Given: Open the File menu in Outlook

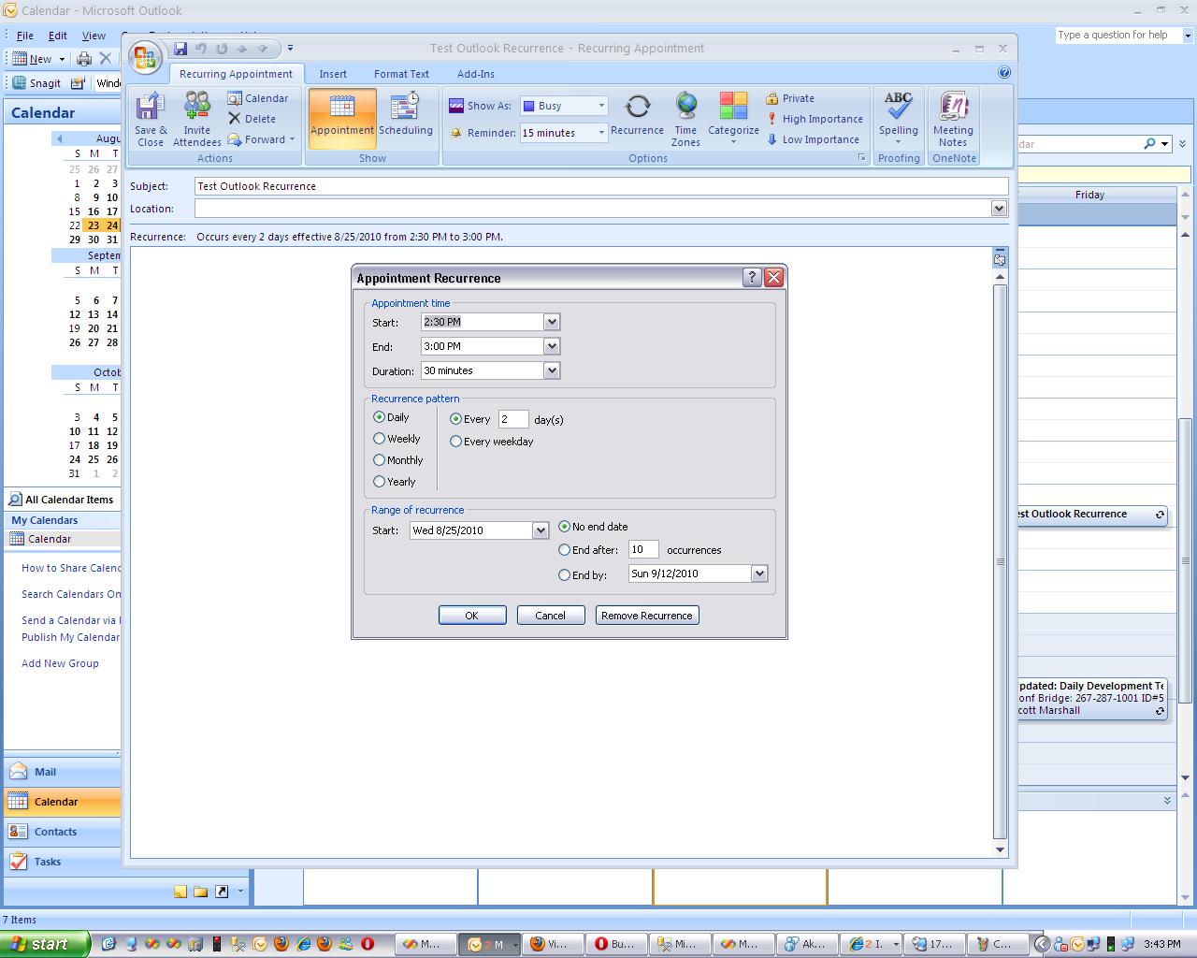Looking at the screenshot, I should tap(25, 36).
